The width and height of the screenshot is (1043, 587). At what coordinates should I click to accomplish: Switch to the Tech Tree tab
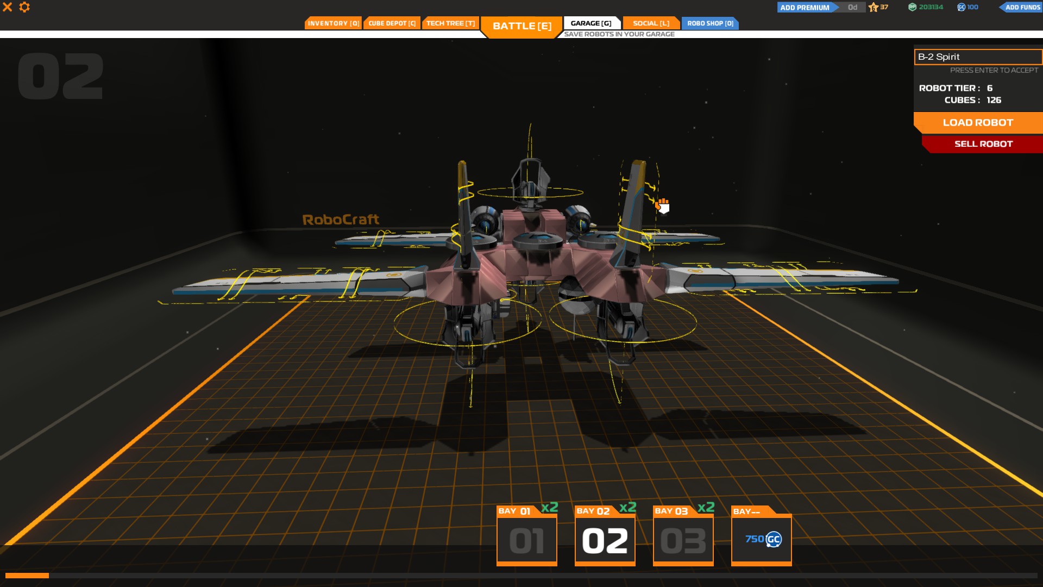[x=450, y=23]
